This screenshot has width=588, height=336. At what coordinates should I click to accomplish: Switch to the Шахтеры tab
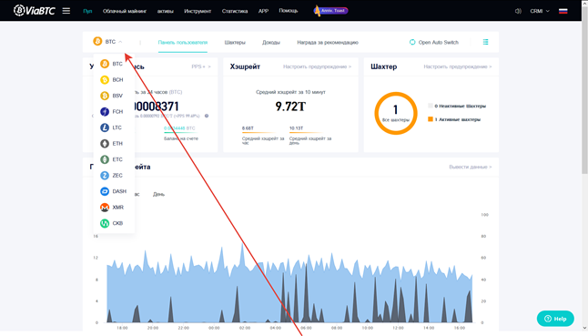pyautogui.click(x=235, y=43)
